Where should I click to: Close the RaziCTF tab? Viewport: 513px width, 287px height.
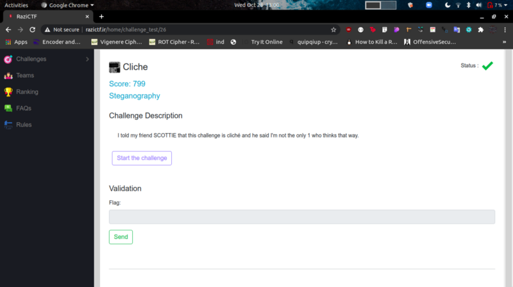point(87,17)
